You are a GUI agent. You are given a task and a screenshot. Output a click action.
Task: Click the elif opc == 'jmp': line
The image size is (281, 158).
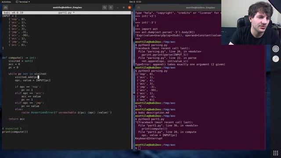[x=29, y=103]
